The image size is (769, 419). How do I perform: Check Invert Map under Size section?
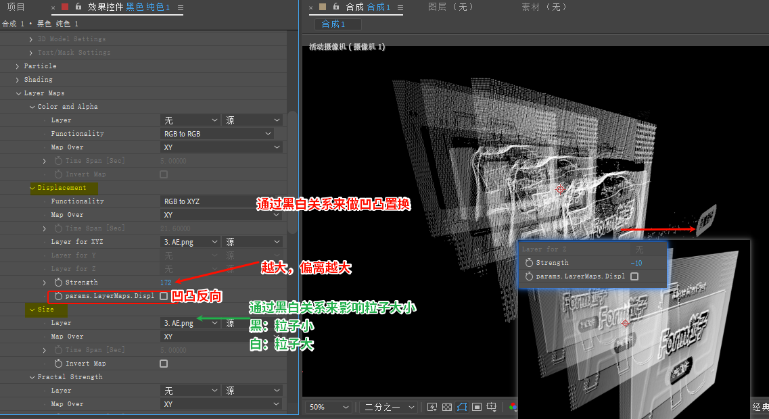point(164,364)
